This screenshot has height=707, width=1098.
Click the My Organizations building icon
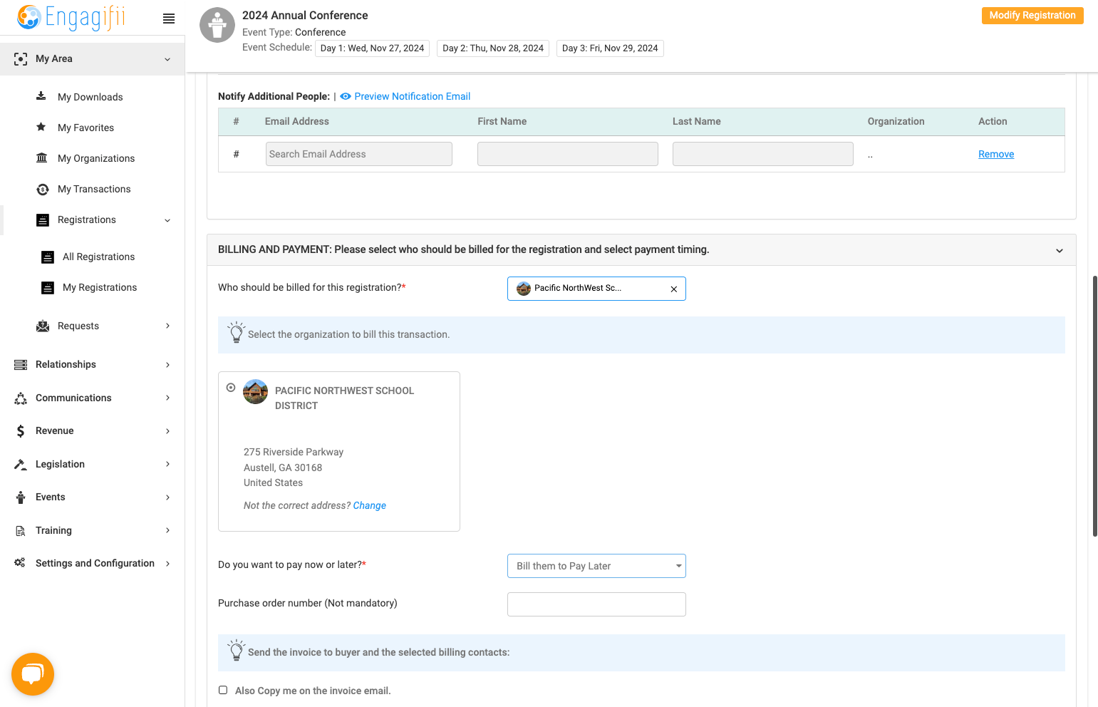pos(42,158)
